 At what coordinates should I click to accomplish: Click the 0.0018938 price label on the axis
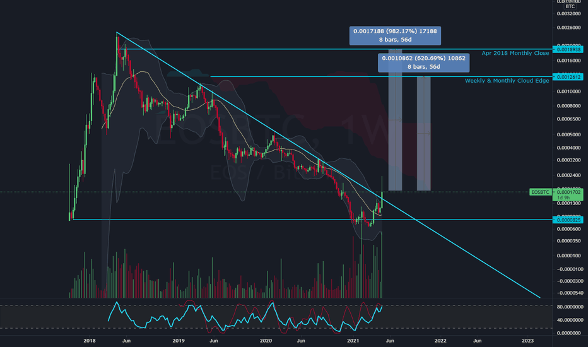(568, 49)
